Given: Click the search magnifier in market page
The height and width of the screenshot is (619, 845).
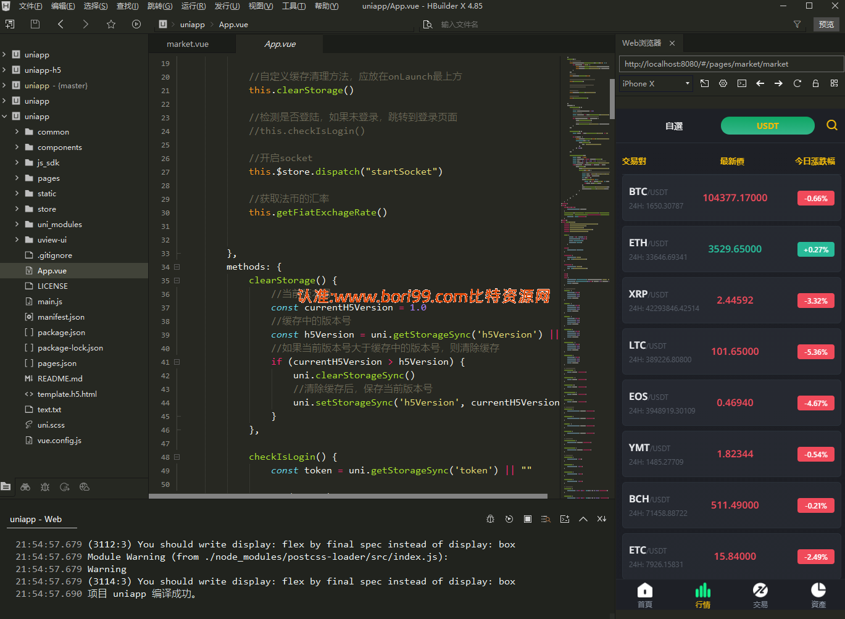Looking at the screenshot, I should click(x=832, y=125).
